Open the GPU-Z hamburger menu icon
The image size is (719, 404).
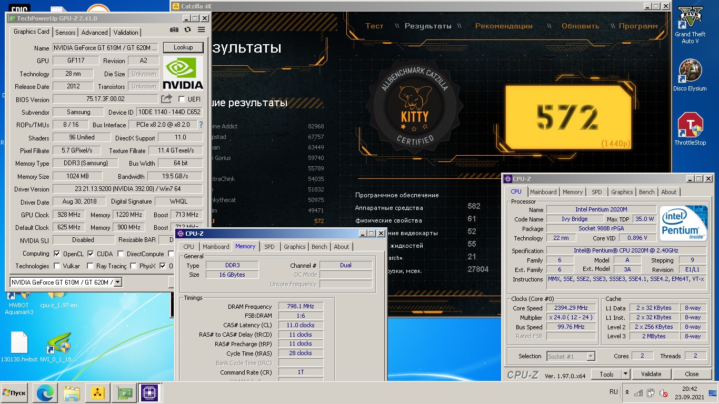(201, 30)
